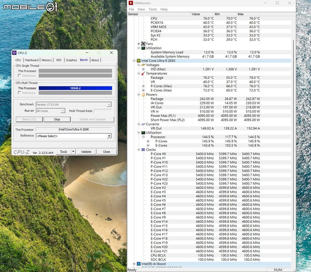This screenshot has height=272, width=311.
Task: Click the Sensor column header
Action: [x=159, y=14]
